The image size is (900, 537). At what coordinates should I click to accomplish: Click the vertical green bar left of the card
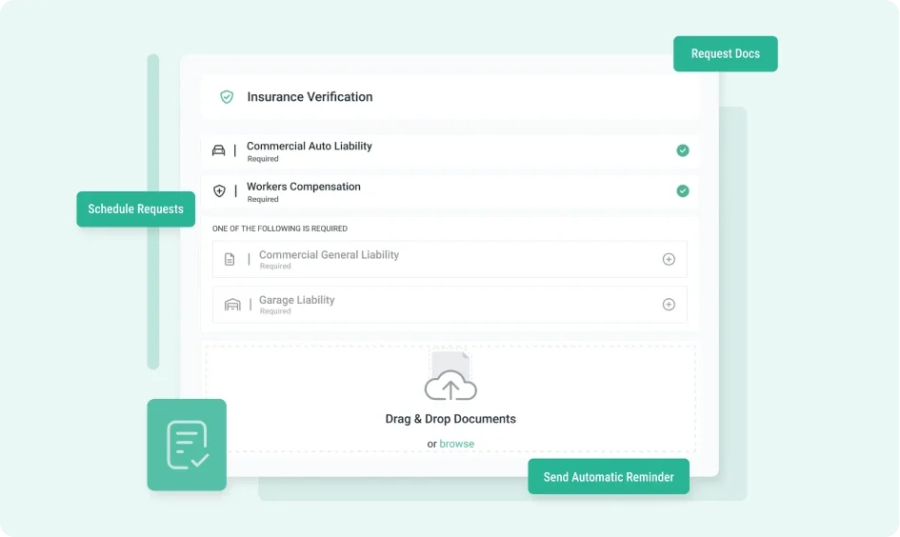[x=153, y=211]
